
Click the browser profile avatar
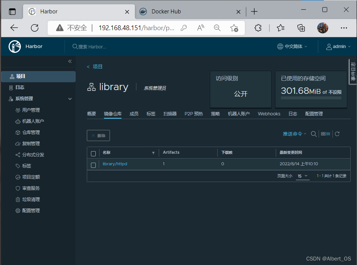pyautogui.click(x=323, y=28)
